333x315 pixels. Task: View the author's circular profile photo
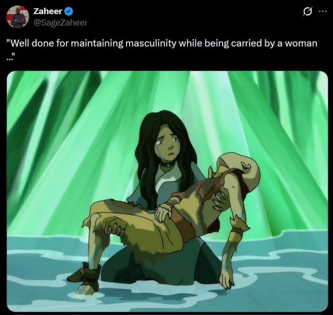(18, 17)
